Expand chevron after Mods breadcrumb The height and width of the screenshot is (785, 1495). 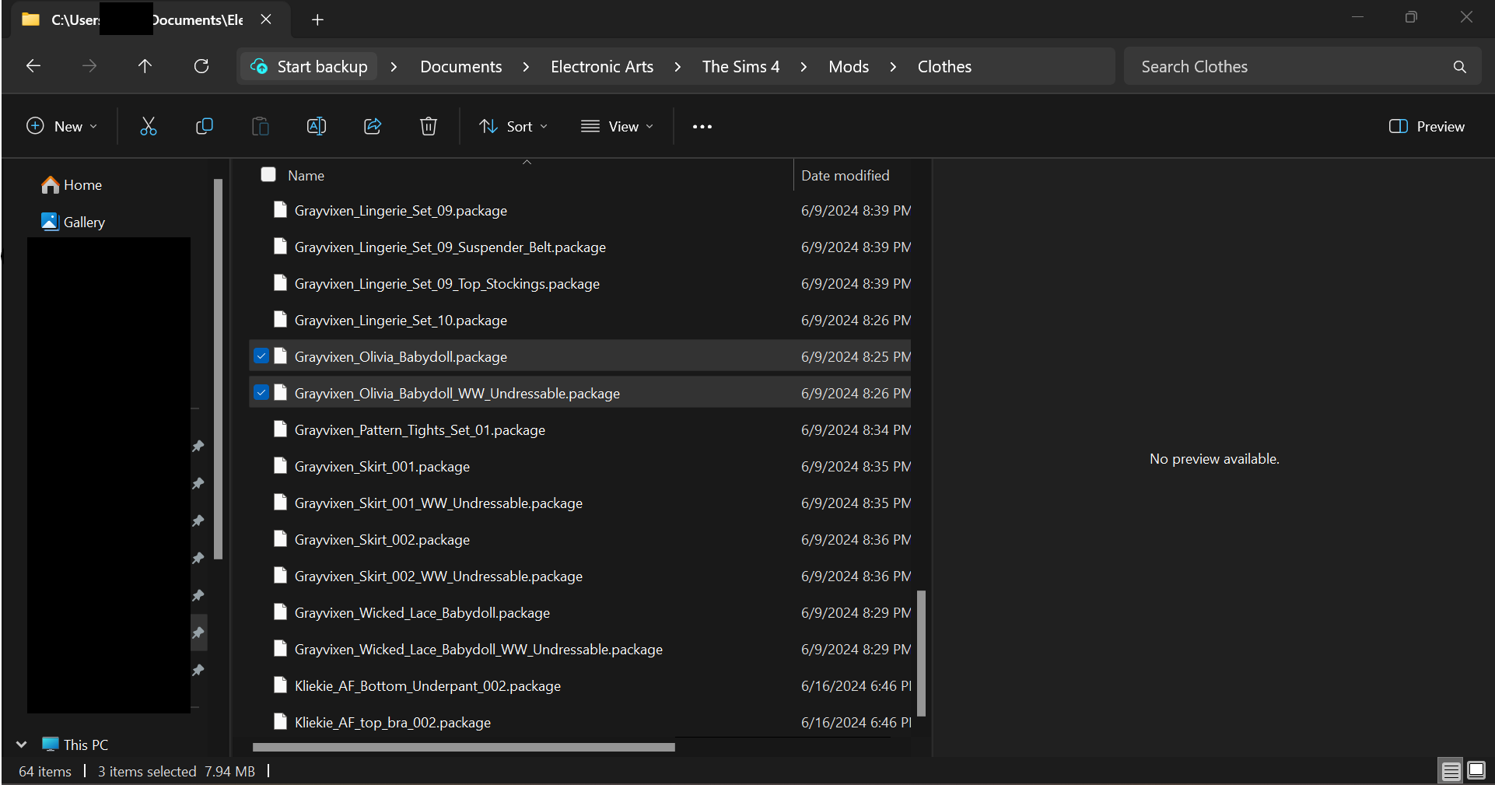(x=893, y=67)
